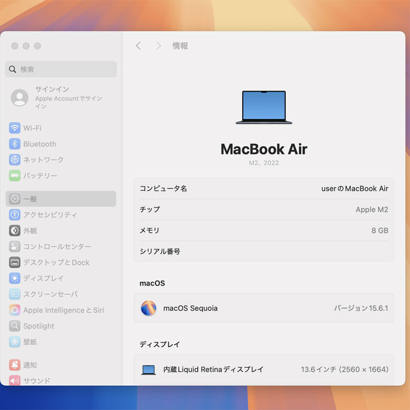Click the user avatar icon beside サインイン
The image size is (410, 410).
pos(20,98)
